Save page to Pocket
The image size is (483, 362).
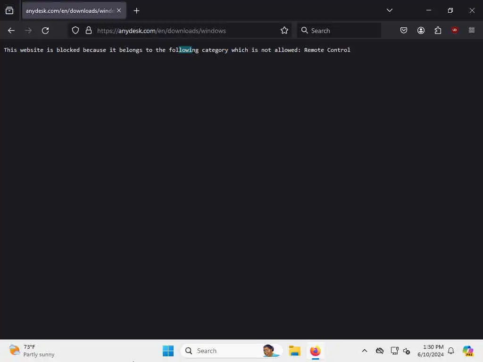coord(404,30)
